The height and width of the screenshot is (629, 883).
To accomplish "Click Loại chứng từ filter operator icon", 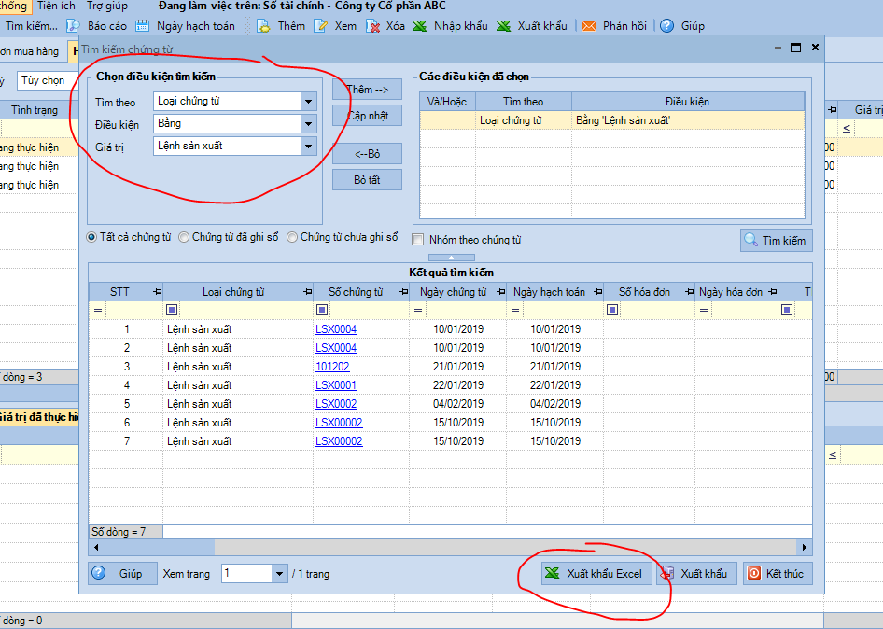I will coord(172,310).
